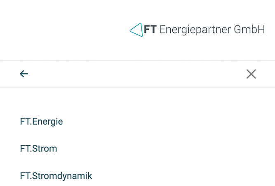
Task: Return to previous menu level via arrow
Action: (24, 74)
